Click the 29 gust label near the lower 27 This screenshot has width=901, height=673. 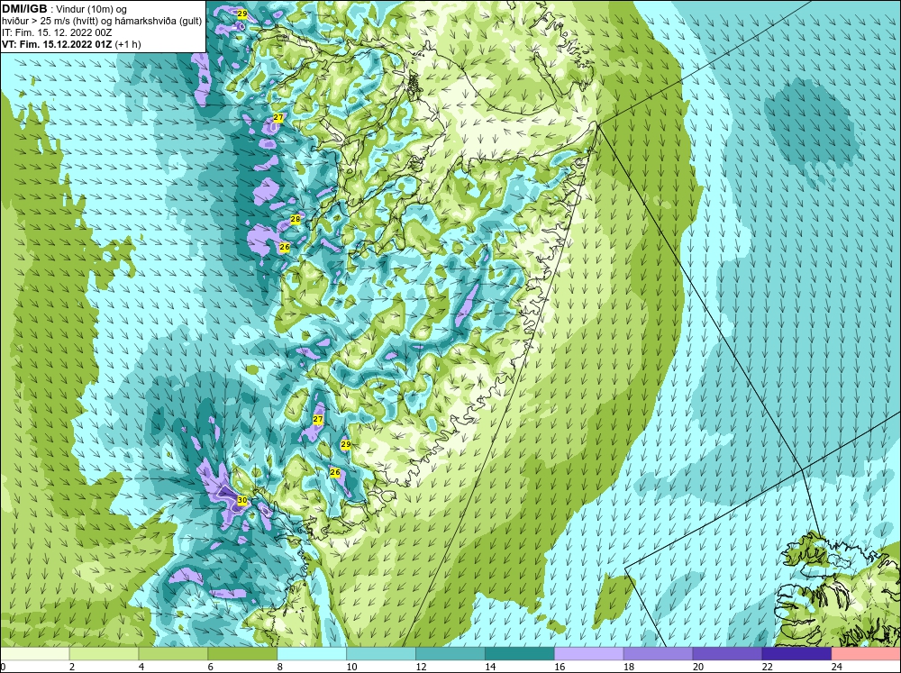(345, 444)
